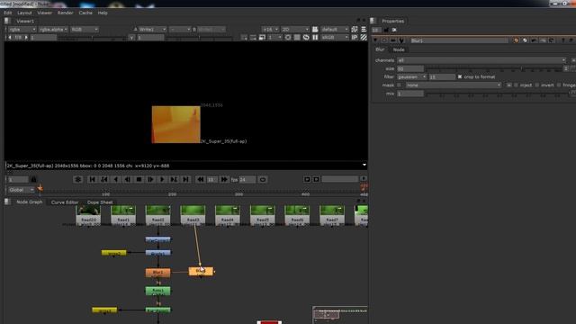The width and height of the screenshot is (576, 324).
Task: Open the default viewer LUT dropdown
Action: click(334, 30)
